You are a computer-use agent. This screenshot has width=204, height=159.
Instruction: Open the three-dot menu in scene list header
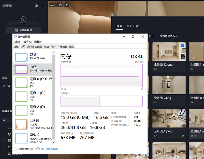coord(43,6)
